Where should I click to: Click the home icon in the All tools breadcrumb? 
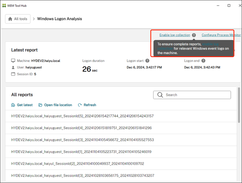(x=10, y=19)
